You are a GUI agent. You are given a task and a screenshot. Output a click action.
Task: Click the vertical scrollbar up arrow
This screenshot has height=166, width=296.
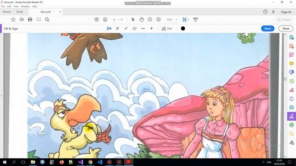(285, 35)
